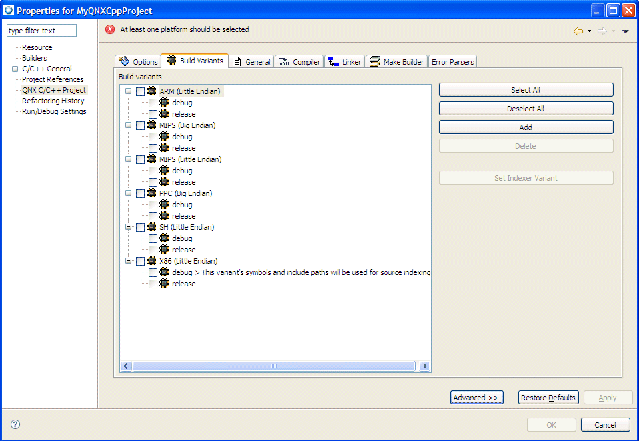Click the red error icon in header
639x441 pixels.
tap(110, 30)
